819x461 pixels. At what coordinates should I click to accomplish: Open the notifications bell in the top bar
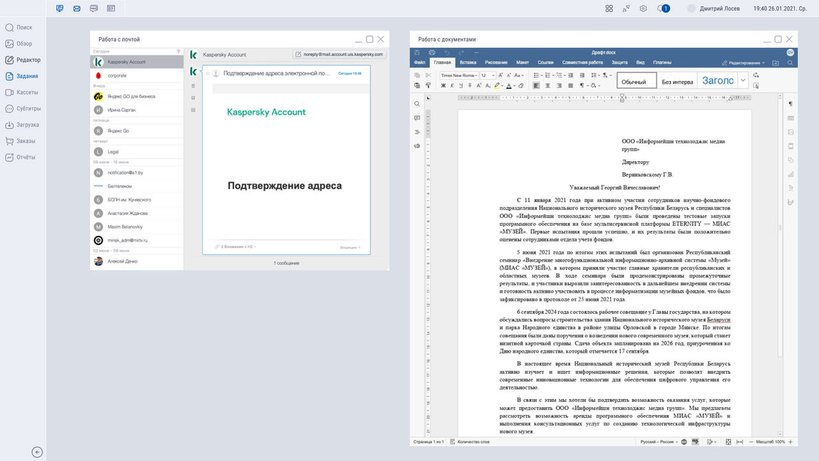pos(660,8)
